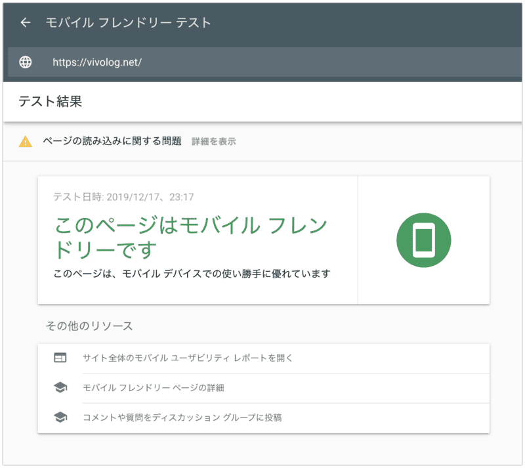
Task: Click the ページの読み込みに関する問題 message
Action: 112,141
